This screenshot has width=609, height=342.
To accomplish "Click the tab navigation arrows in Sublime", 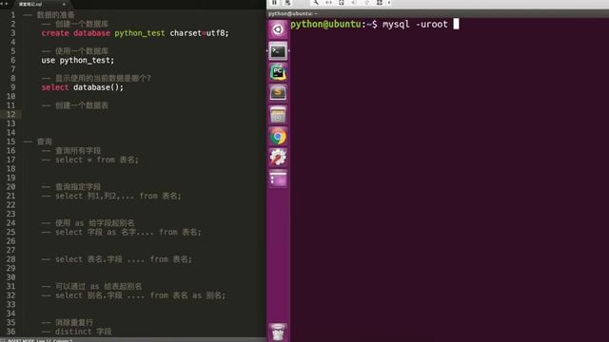I will 4,4.
